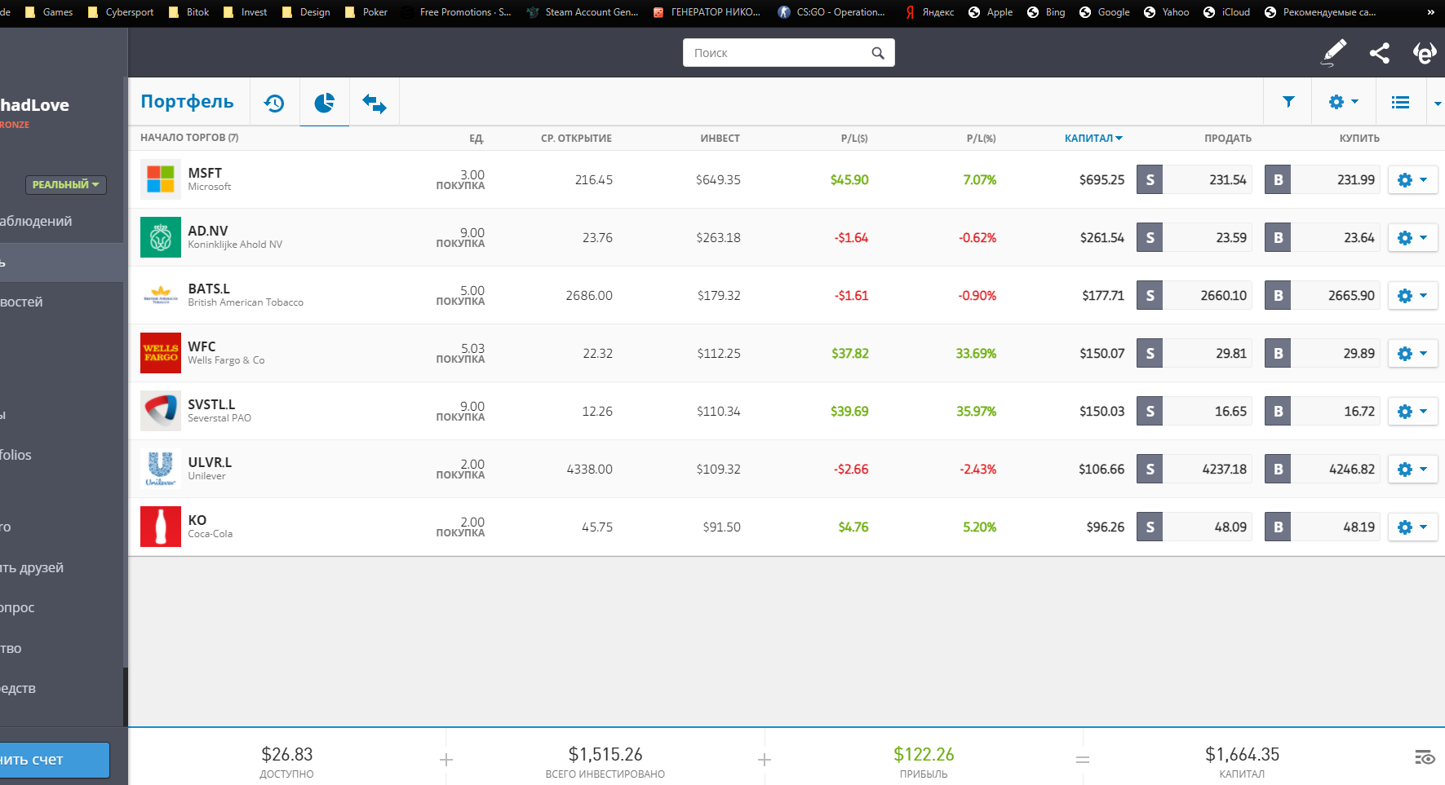Expand the MSFT row gear options
1445x785 pixels.
1412,180
